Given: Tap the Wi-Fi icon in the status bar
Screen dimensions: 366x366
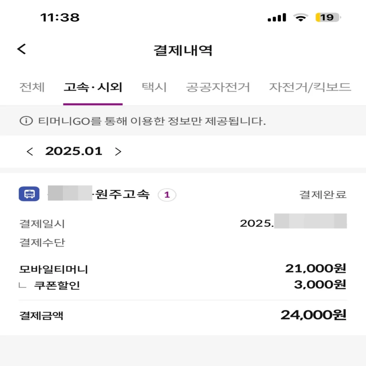Looking at the screenshot, I should [x=301, y=17].
